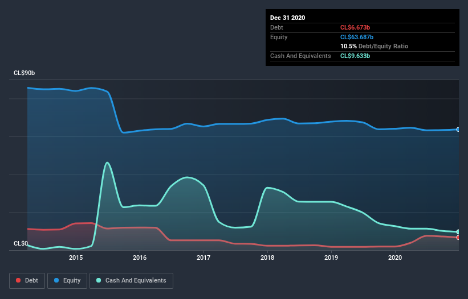Click the Dec 31 2020 tooltip date
The width and height of the screenshot is (468, 299).
point(287,18)
